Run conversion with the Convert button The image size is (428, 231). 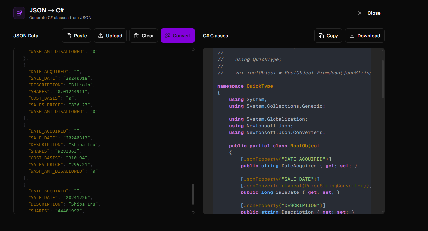pos(178,36)
